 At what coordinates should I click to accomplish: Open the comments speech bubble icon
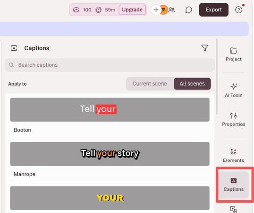188,10
